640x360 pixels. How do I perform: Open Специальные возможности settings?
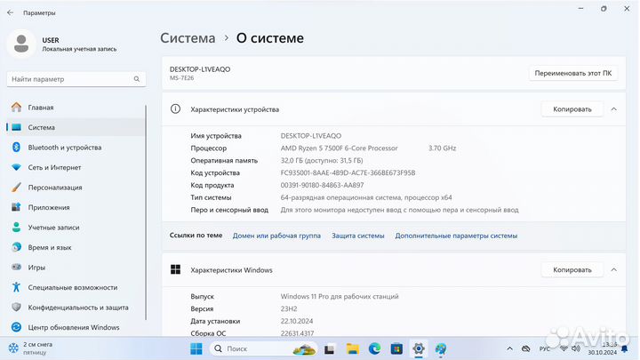[76, 287]
